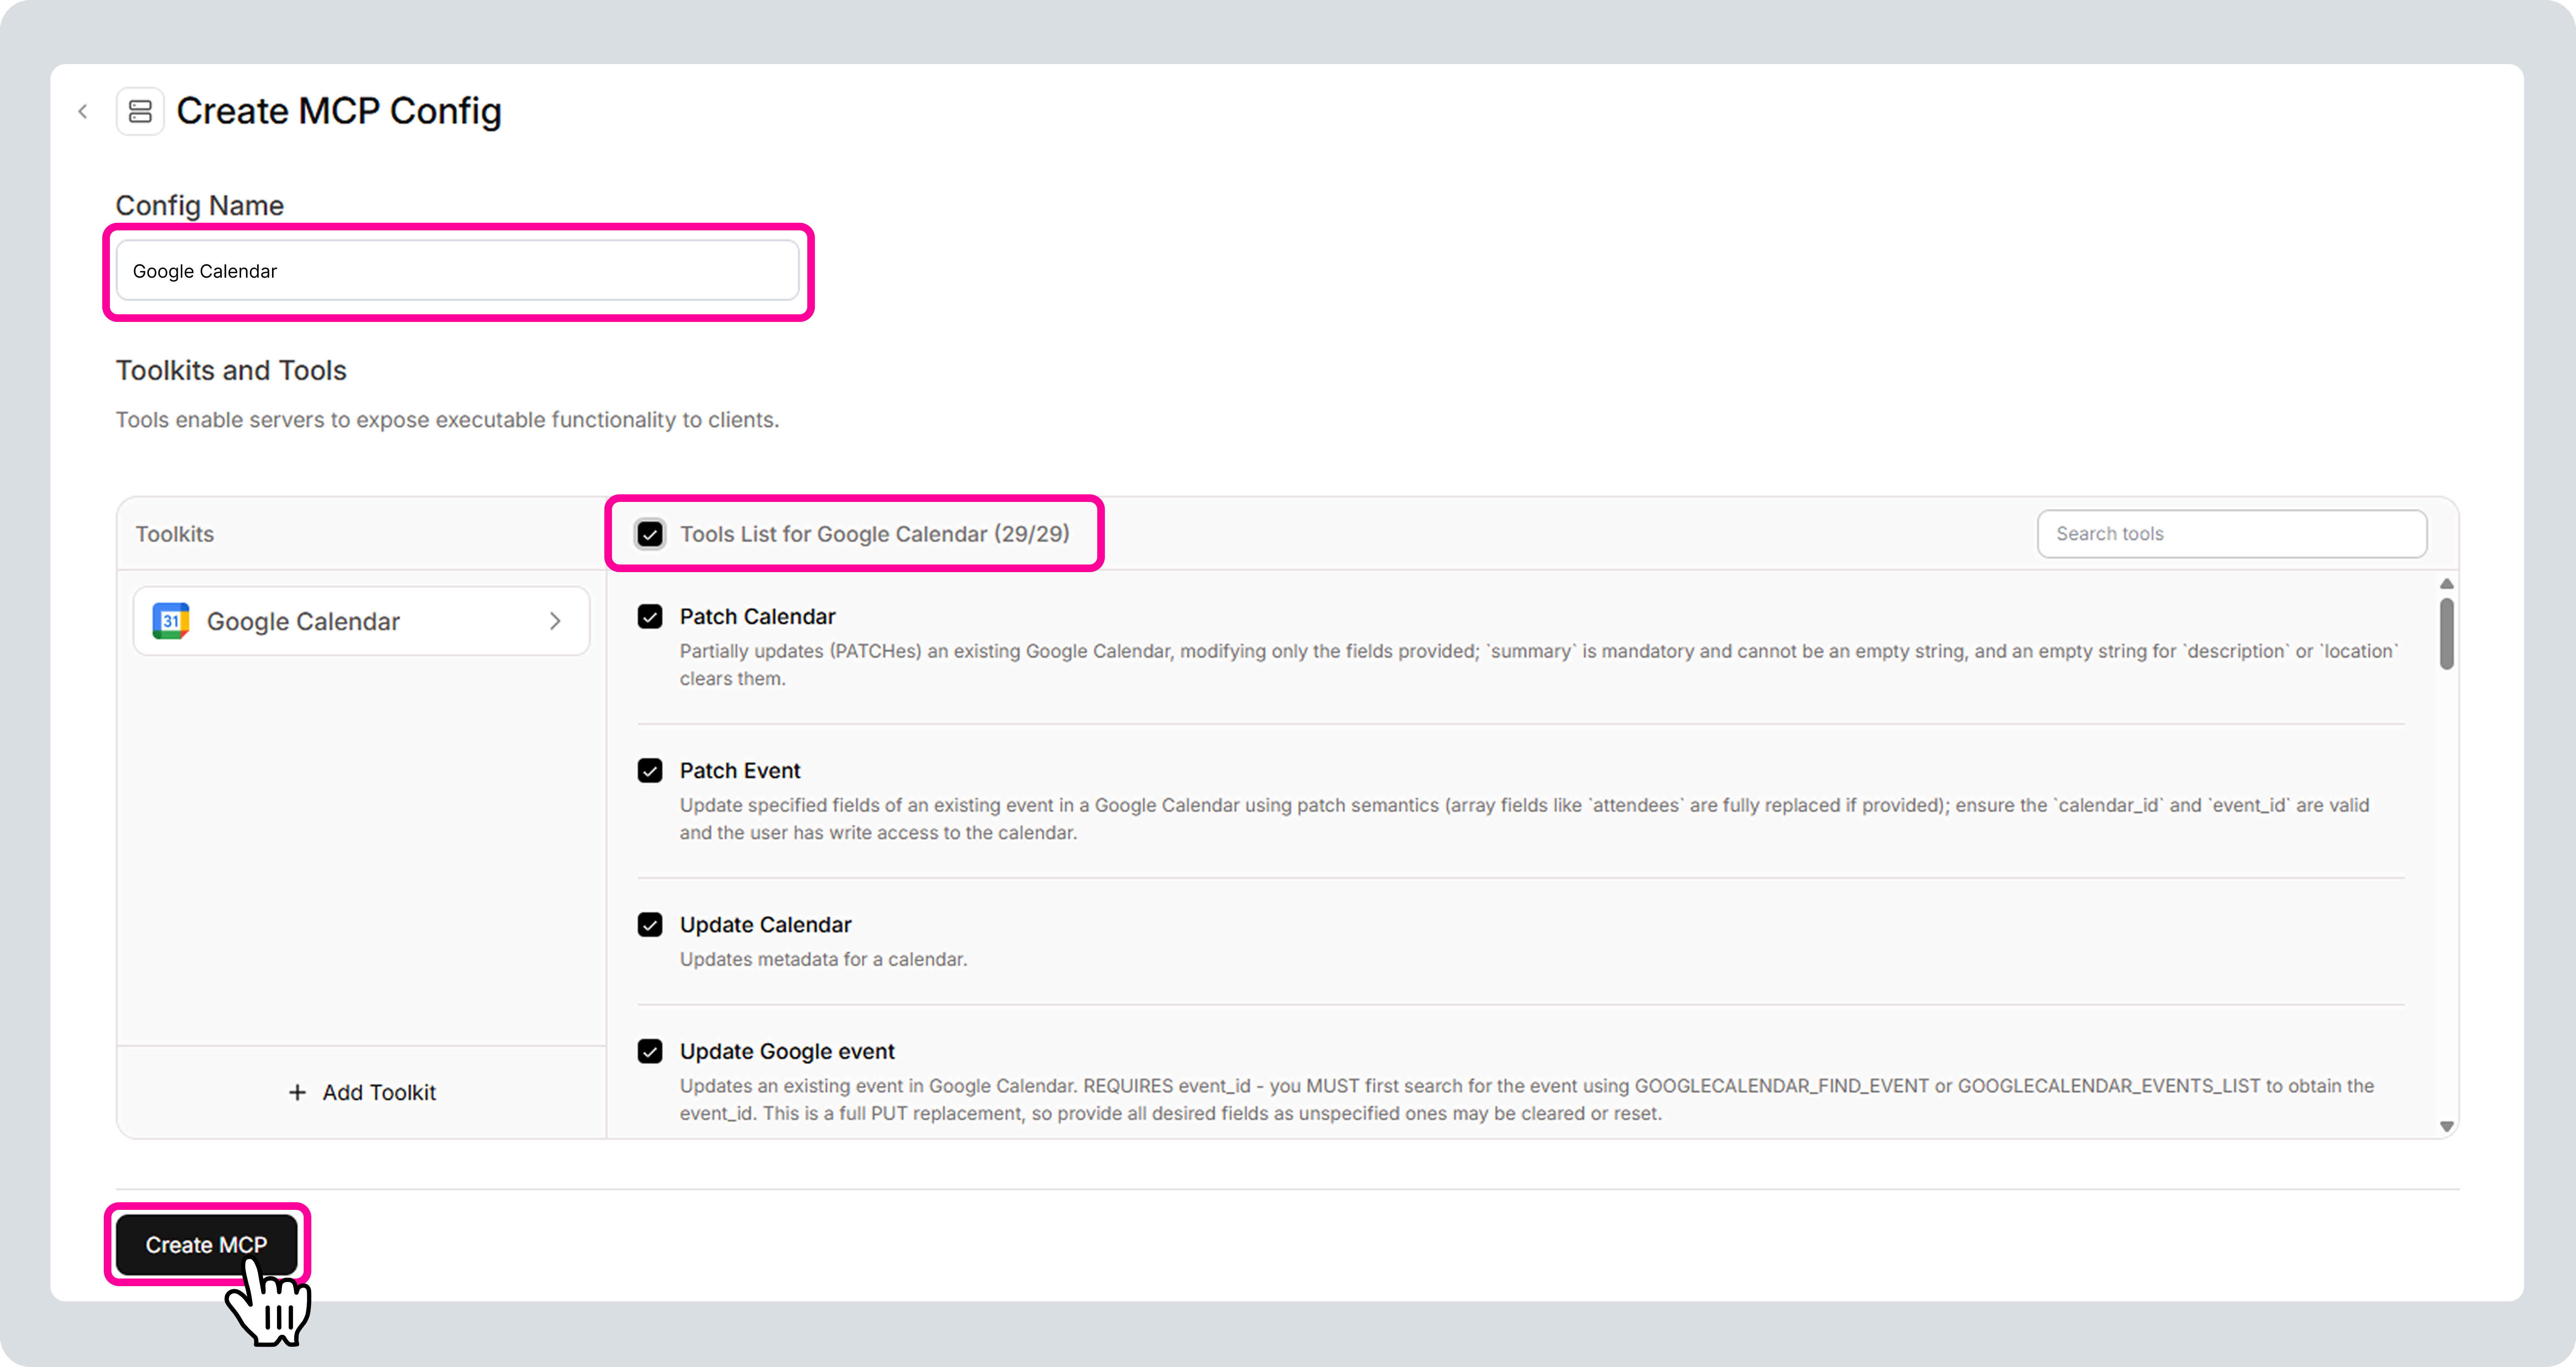Uncheck the Patch Event tool

pyautogui.click(x=650, y=770)
